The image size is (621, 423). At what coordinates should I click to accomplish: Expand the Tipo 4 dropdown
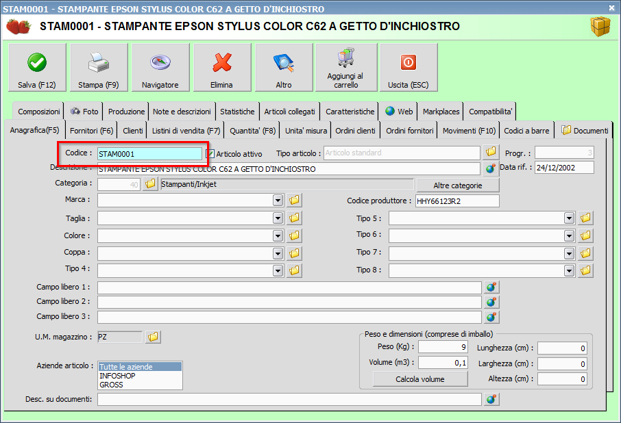(x=278, y=271)
